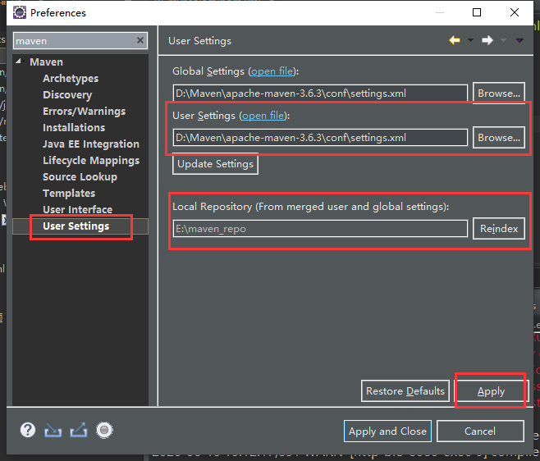Image resolution: width=540 pixels, height=461 pixels.
Task: Collapse the Maven tree node
Action: pyautogui.click(x=18, y=62)
